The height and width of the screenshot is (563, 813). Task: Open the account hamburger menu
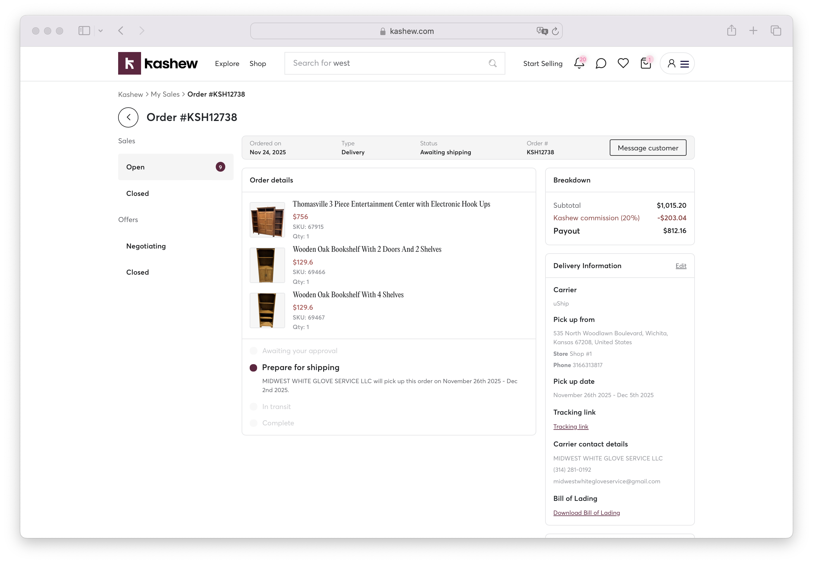tap(684, 64)
